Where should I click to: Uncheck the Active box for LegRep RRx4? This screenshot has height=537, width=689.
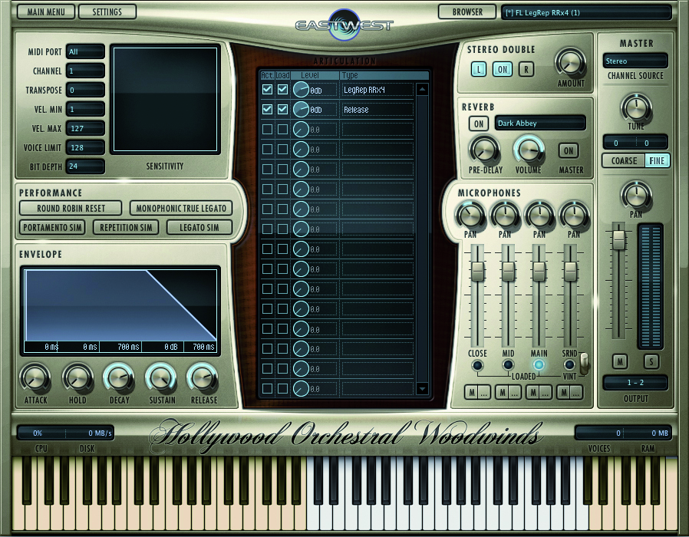[267, 90]
